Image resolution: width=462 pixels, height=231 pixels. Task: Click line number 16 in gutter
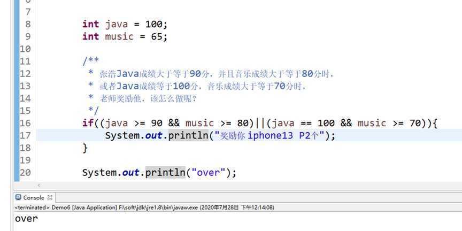click(x=25, y=123)
